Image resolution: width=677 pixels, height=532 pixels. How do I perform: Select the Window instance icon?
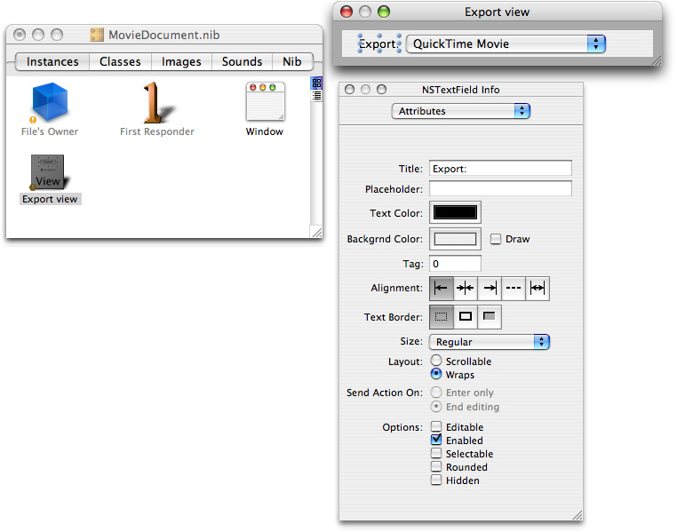pyautogui.click(x=265, y=101)
